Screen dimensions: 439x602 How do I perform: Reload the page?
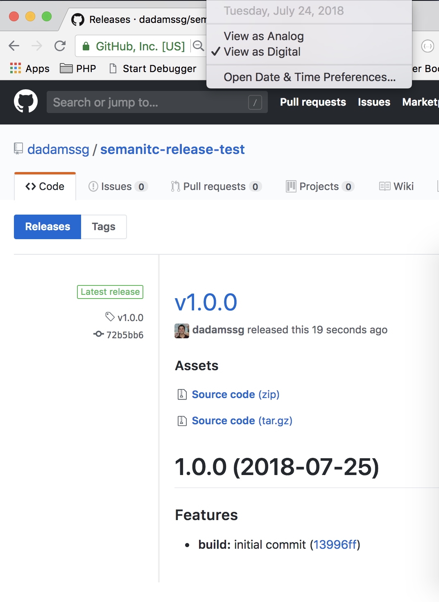point(60,46)
